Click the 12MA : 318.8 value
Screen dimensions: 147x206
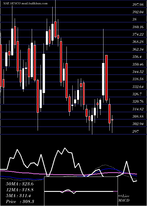pyautogui.click(x=20, y=190)
